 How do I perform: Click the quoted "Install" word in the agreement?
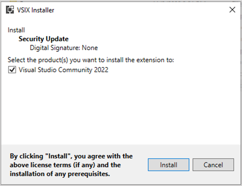[58, 156]
